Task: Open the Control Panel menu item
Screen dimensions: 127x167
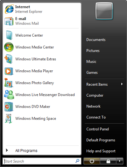Action: point(98,129)
